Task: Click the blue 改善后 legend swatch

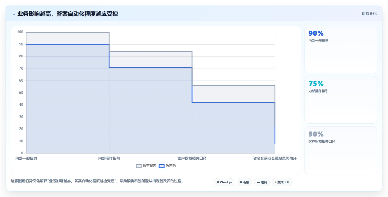Action: [x=161, y=166]
